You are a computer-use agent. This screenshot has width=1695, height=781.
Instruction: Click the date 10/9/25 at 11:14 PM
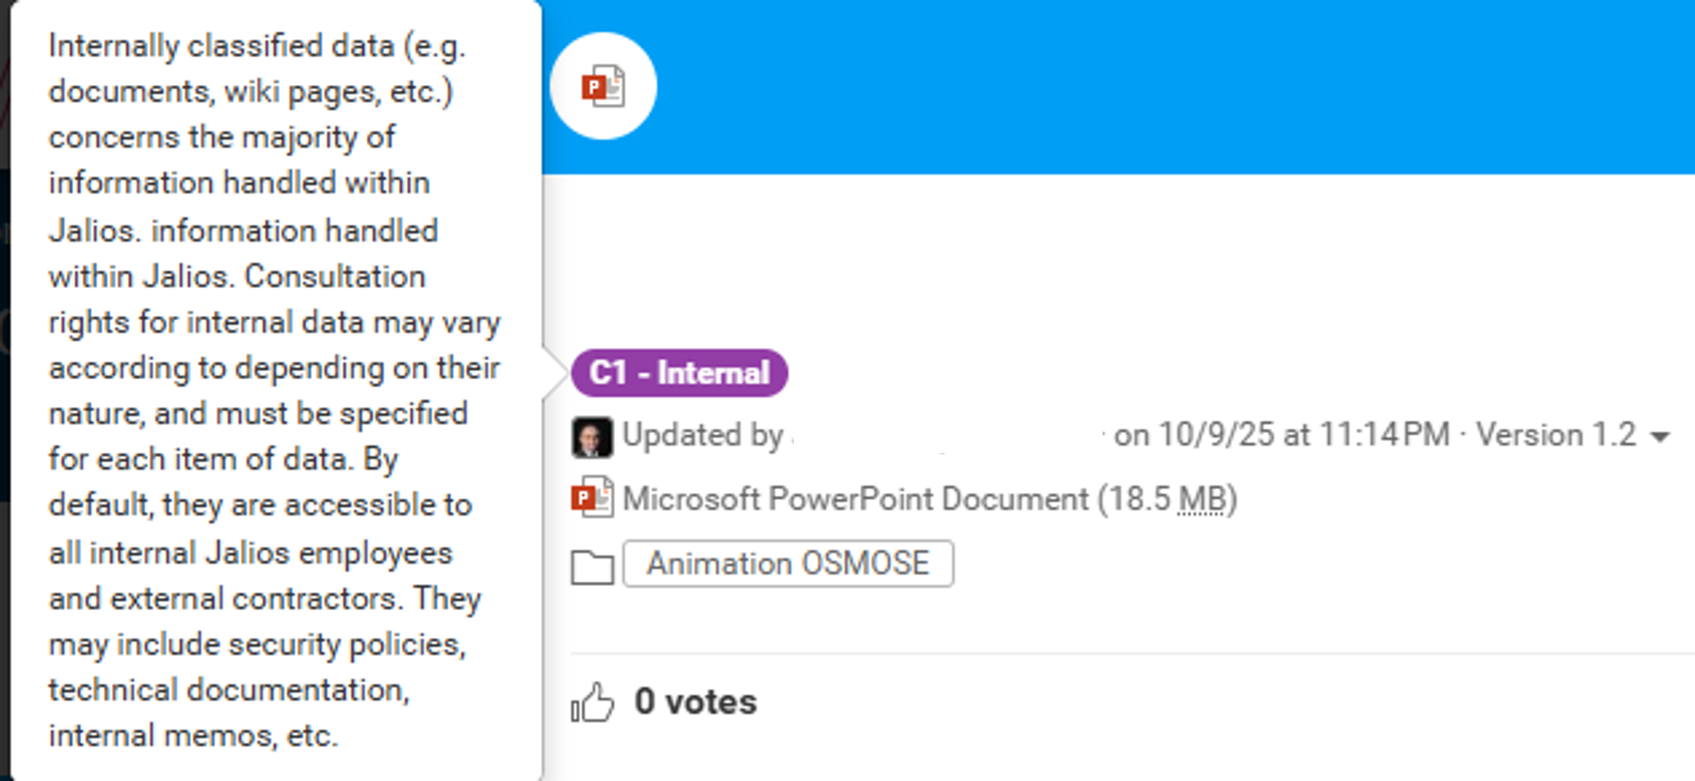[x=1304, y=435]
